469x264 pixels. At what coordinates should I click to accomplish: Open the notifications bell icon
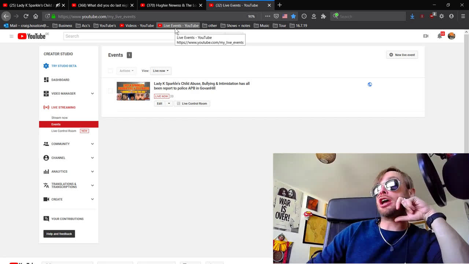(x=439, y=36)
